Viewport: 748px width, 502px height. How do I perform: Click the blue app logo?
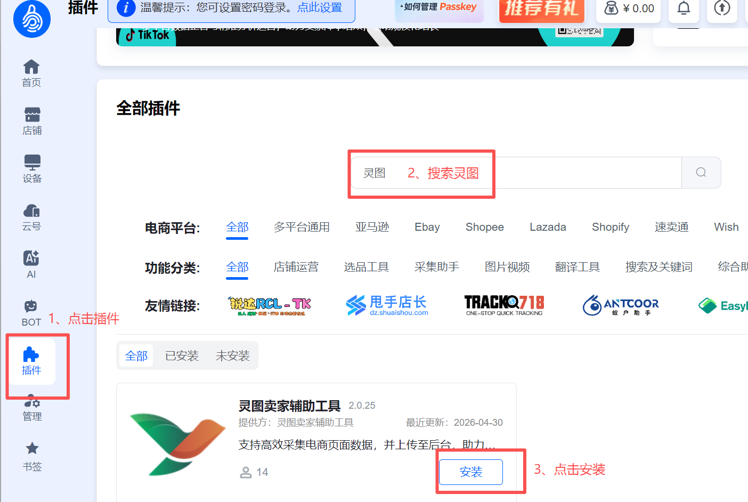pyautogui.click(x=32, y=19)
